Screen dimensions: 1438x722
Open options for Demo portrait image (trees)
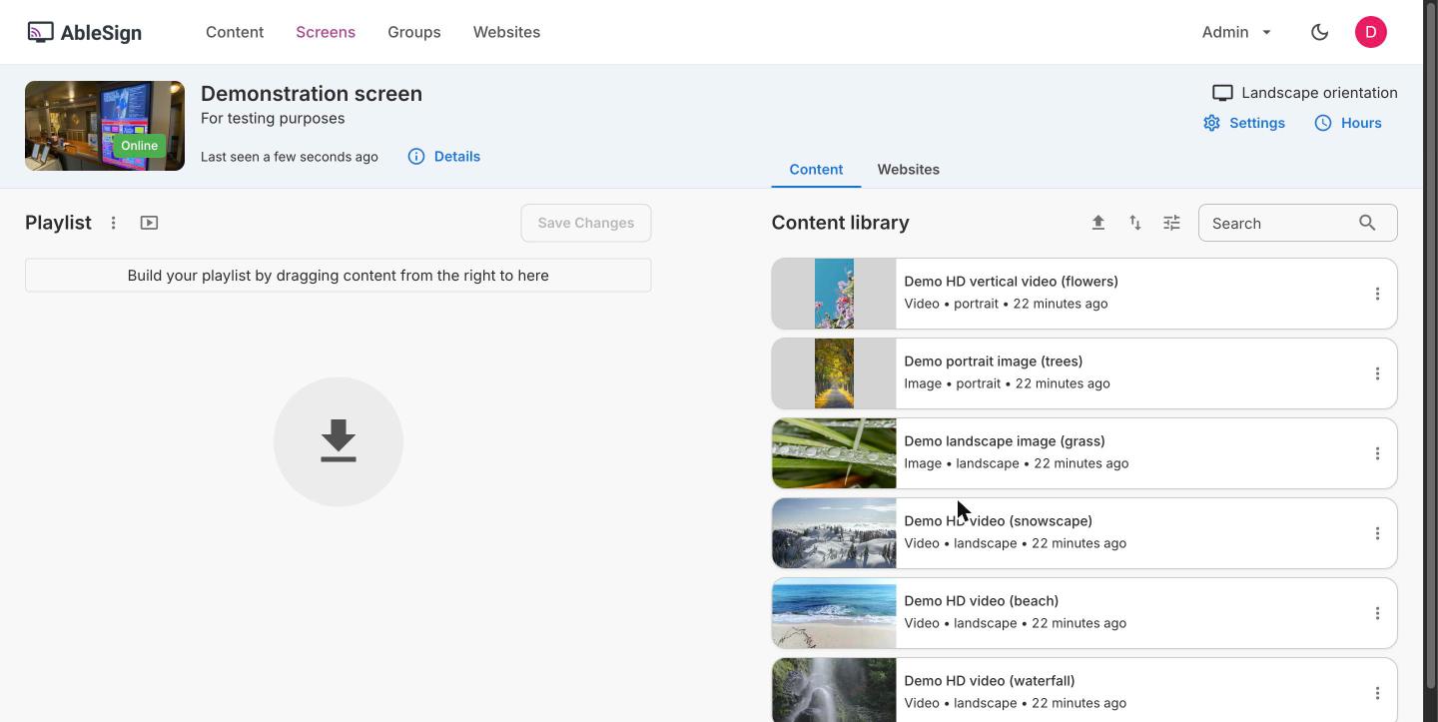point(1377,373)
